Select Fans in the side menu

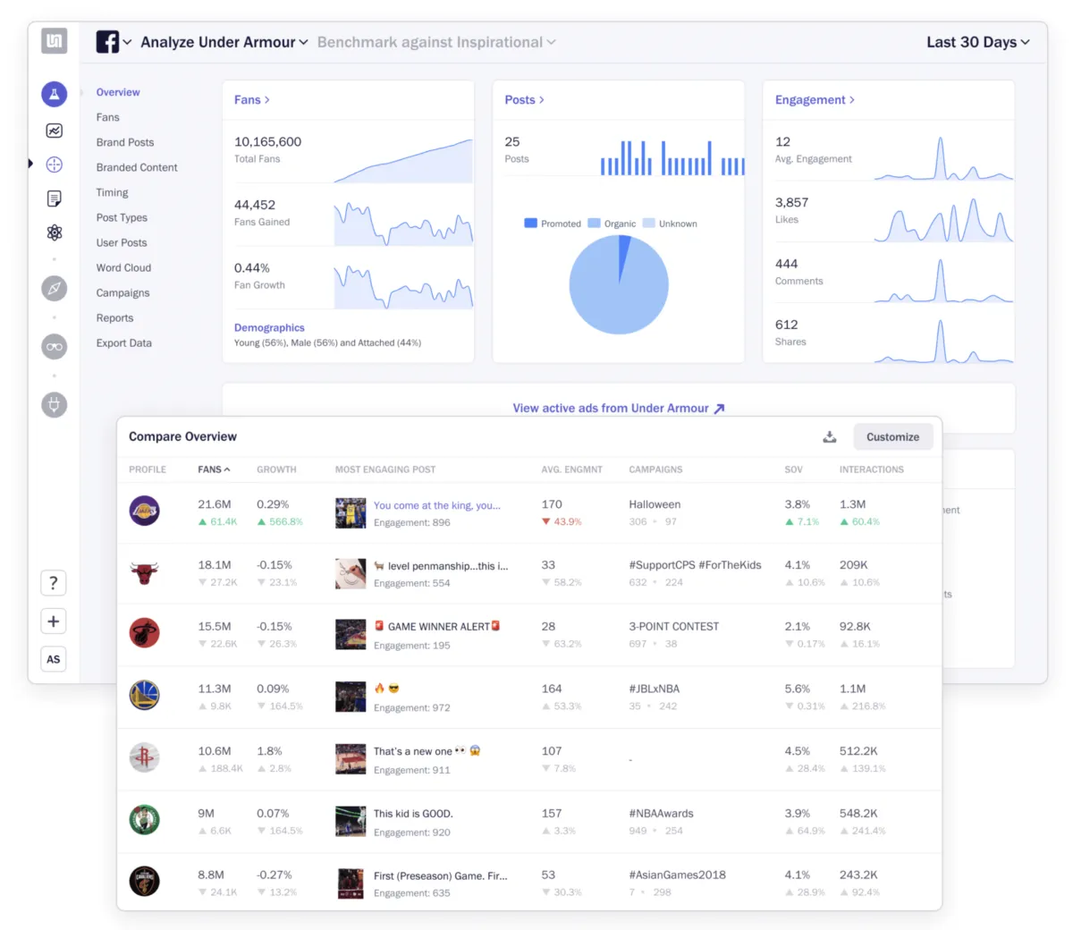coord(107,117)
